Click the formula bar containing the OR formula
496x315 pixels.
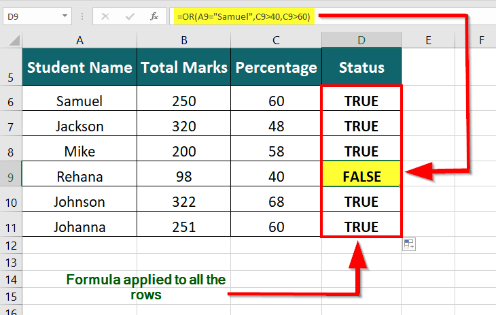pos(332,16)
